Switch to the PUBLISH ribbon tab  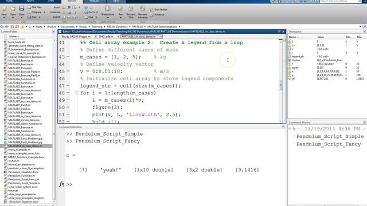pyautogui.click(x=94, y=1)
